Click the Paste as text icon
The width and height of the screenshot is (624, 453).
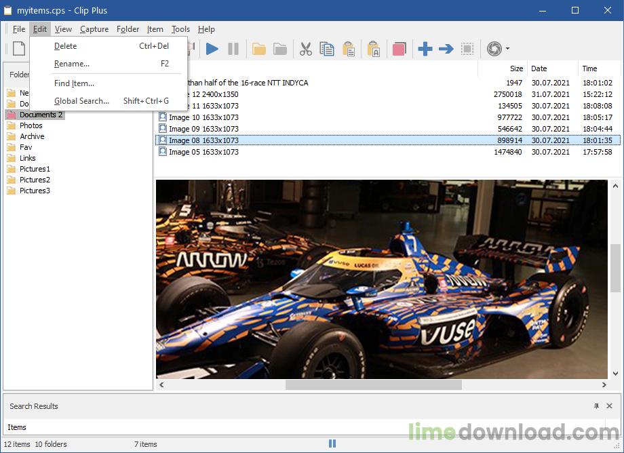(x=374, y=49)
